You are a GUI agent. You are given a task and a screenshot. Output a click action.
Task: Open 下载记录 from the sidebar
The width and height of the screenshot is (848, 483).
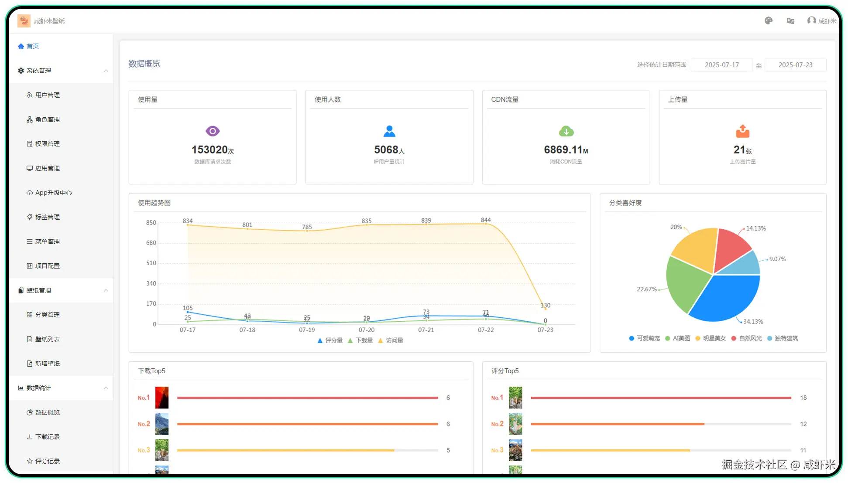point(48,437)
